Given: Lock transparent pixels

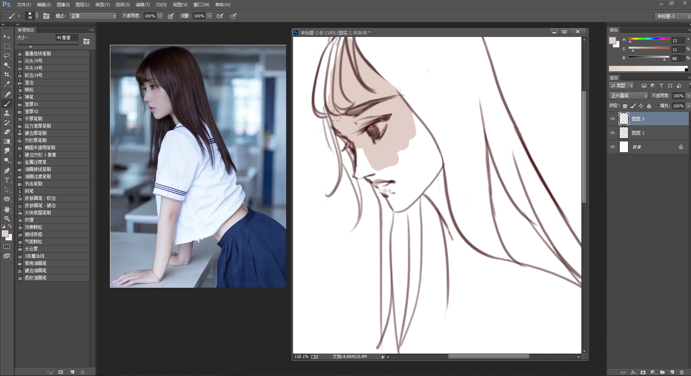Looking at the screenshot, I should (625, 106).
